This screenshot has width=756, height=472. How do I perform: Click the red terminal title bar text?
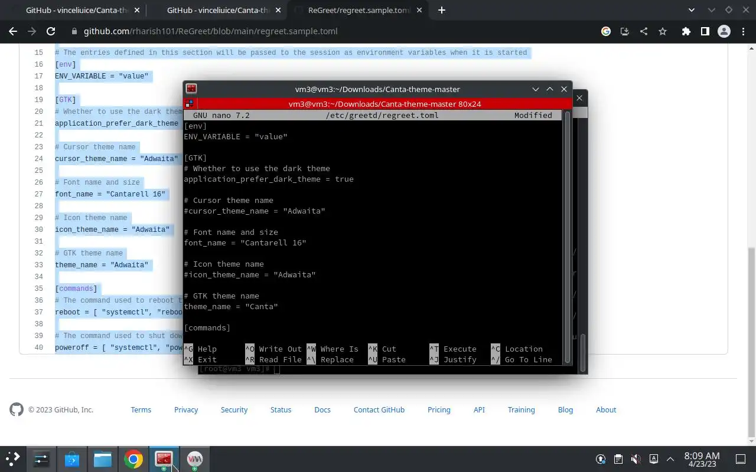[384, 104]
